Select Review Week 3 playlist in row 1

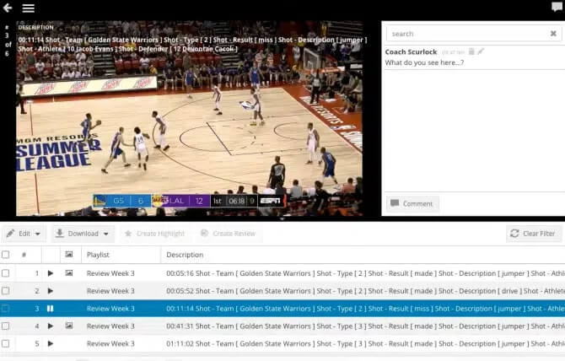click(x=110, y=273)
